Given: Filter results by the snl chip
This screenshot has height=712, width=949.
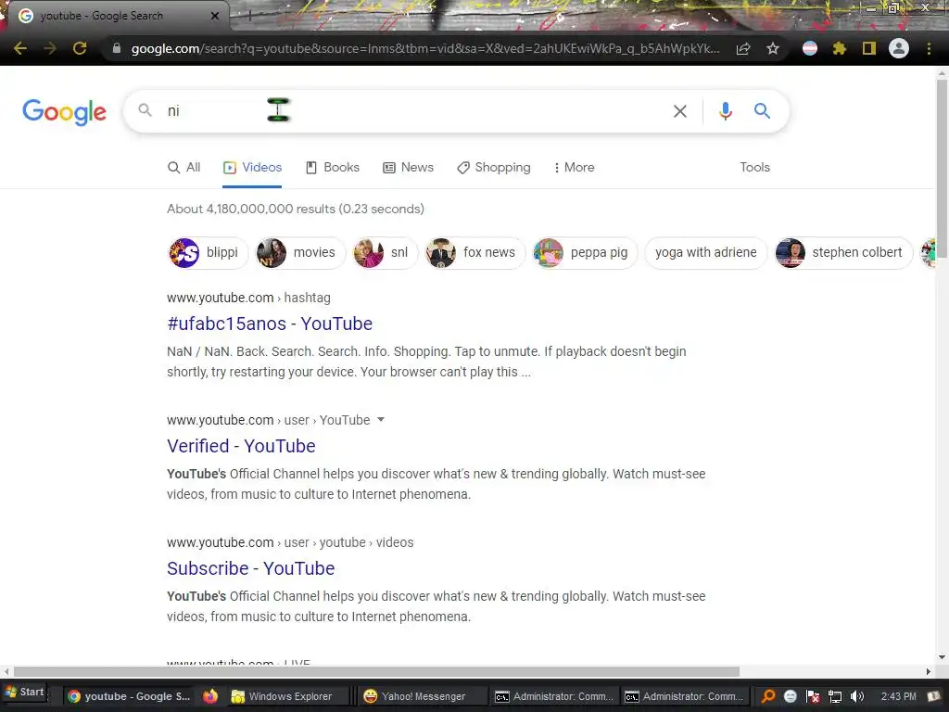Looking at the screenshot, I should (385, 252).
